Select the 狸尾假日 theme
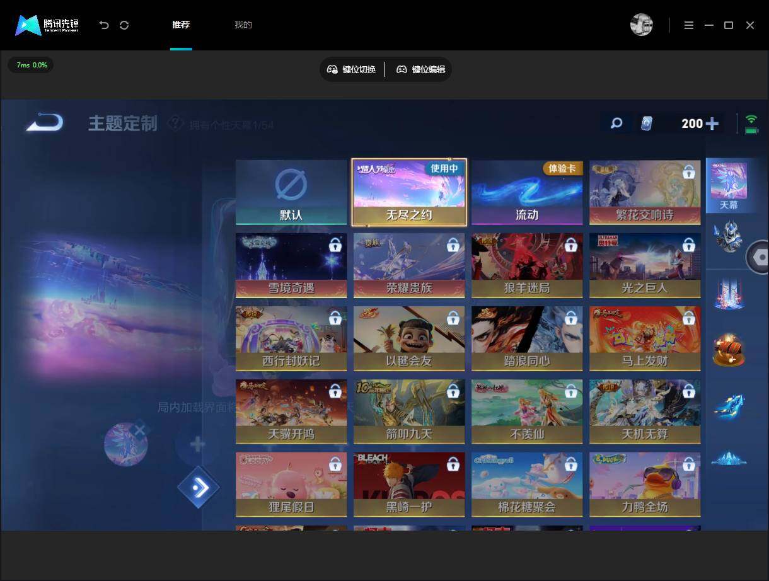This screenshot has width=769, height=581. tap(291, 485)
